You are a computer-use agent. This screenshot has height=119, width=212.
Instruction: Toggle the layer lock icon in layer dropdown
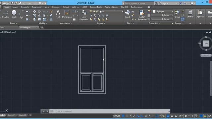tap(97, 12)
